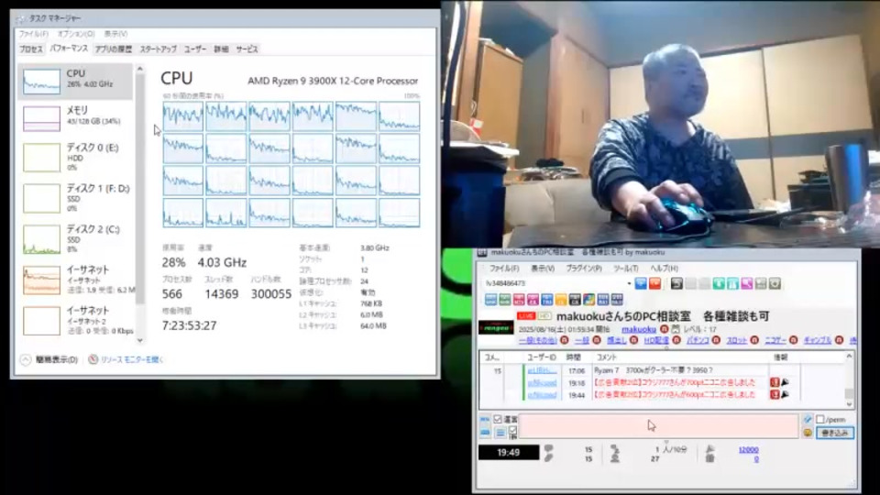Click the lines icon beside the 184 checkbox

pyautogui.click(x=500, y=433)
